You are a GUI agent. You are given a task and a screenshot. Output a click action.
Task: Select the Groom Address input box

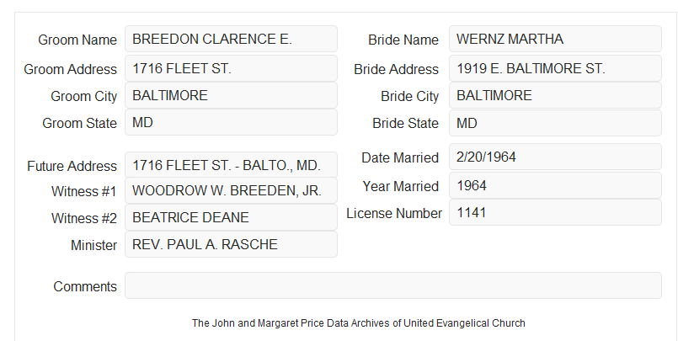click(231, 68)
